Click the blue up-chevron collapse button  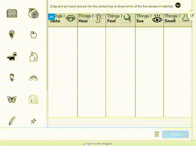pos(51,17)
